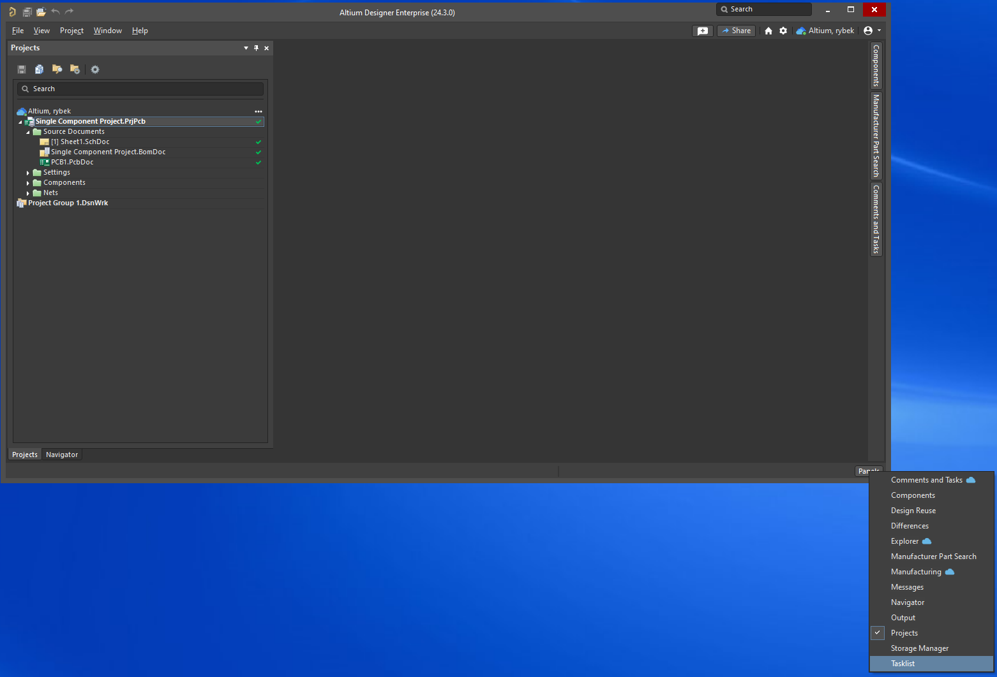
Task: Select Manufacturing in Panels menu
Action: pos(932,572)
